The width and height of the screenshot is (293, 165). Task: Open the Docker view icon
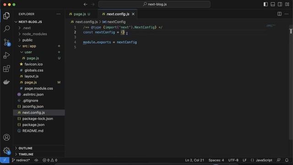coord(6,82)
